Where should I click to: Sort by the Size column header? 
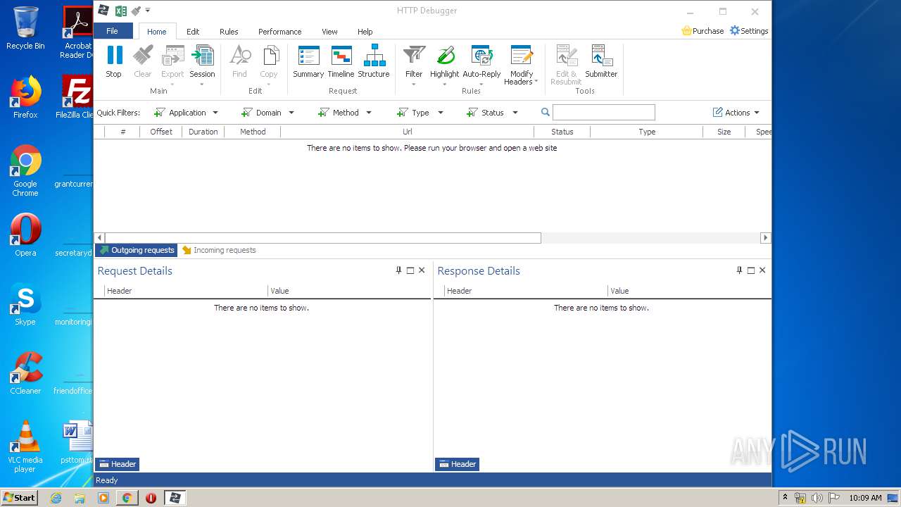coord(724,132)
